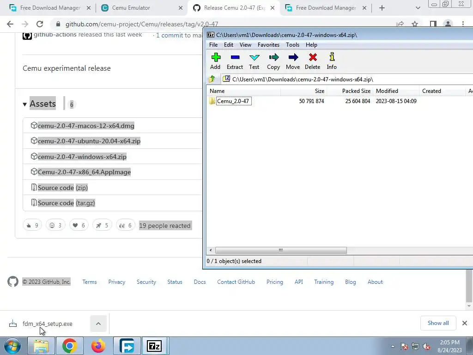Image resolution: width=473 pixels, height=355 pixels.
Task: Click the Move toolbar icon in 7-Zip
Action: (x=292, y=61)
